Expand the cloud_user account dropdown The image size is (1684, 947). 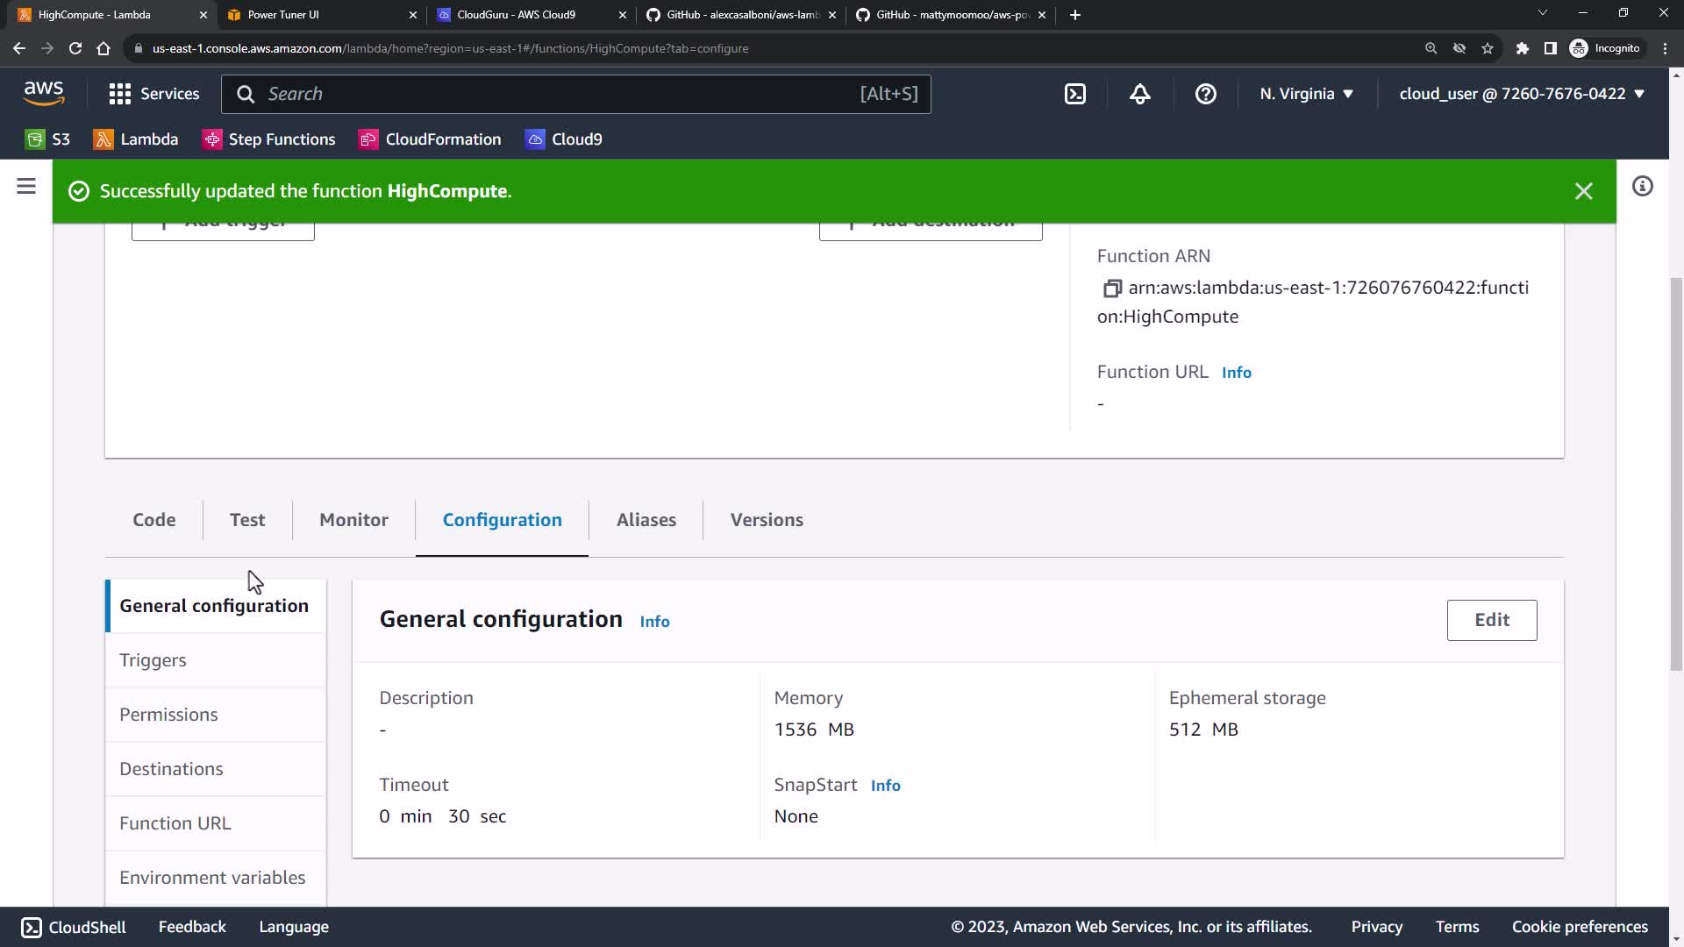[1521, 94]
